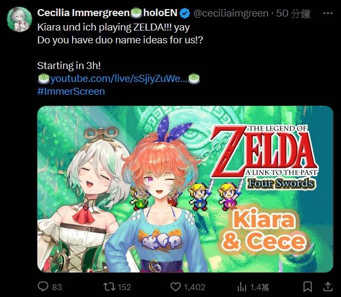The image size is (341, 297).
Task: Click the tea emoji before the YouTube link
Action: point(43,79)
